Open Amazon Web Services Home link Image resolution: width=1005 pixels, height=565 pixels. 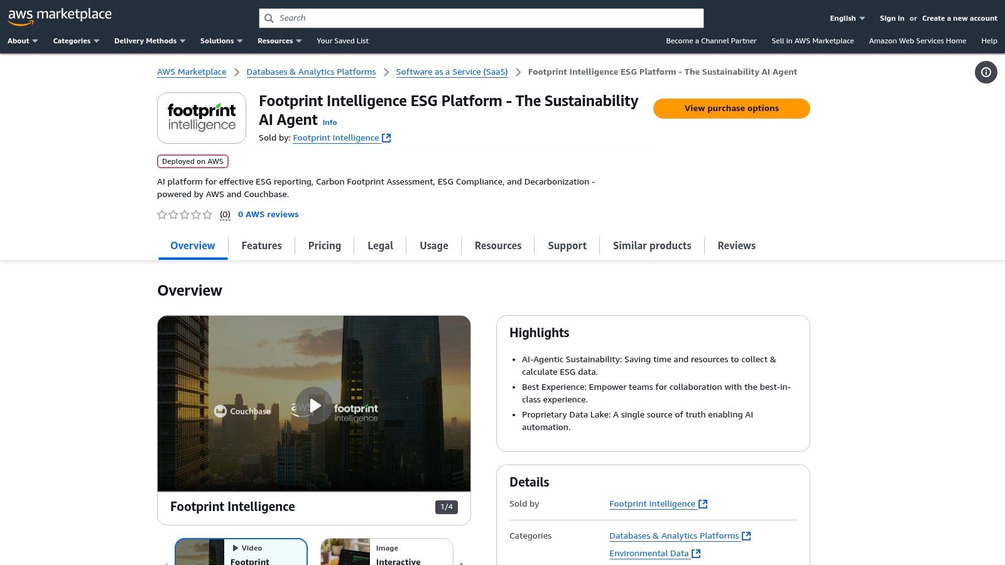click(918, 41)
